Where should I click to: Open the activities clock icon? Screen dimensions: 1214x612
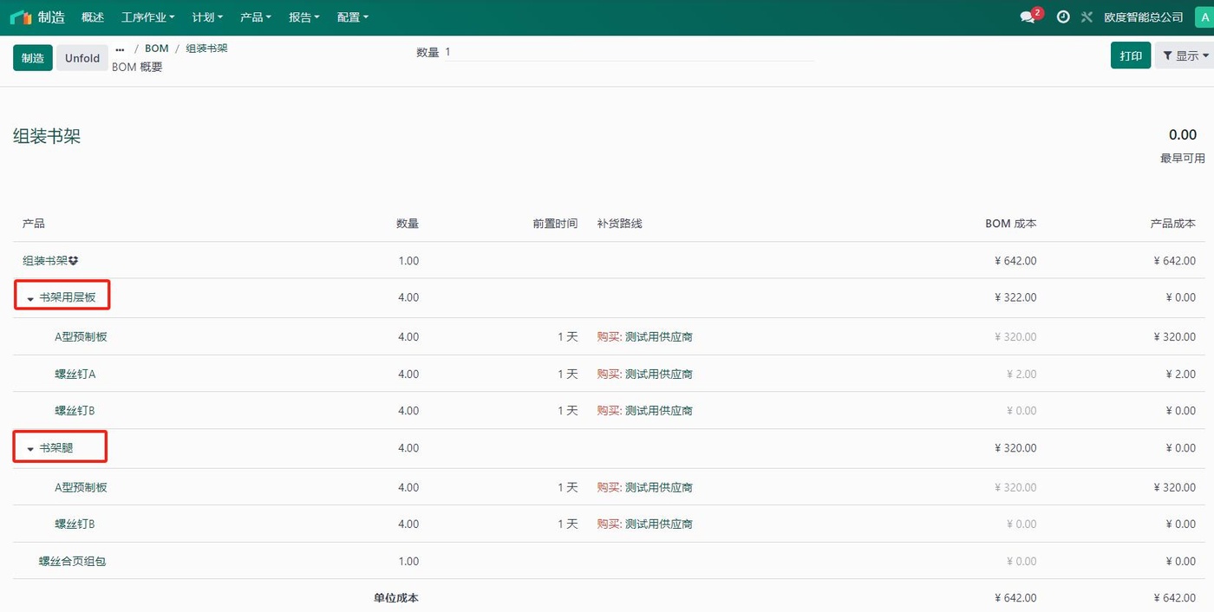tap(1063, 16)
